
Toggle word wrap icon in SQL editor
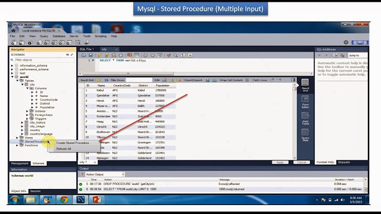pos(190,55)
